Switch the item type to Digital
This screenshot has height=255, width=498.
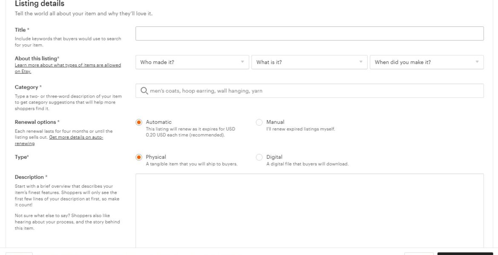pos(259,157)
